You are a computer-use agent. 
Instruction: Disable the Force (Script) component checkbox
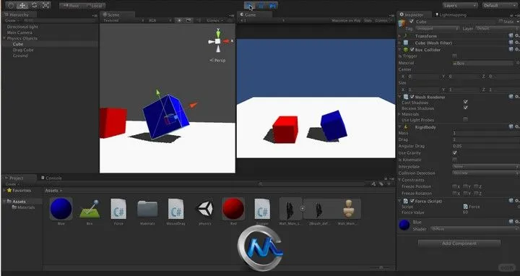[x=412, y=201]
